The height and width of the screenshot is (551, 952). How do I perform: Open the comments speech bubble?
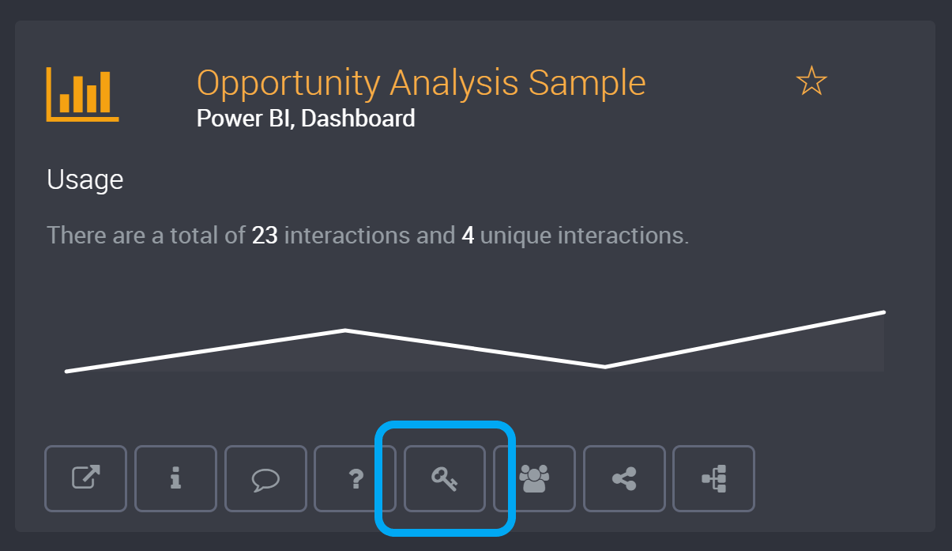click(265, 478)
